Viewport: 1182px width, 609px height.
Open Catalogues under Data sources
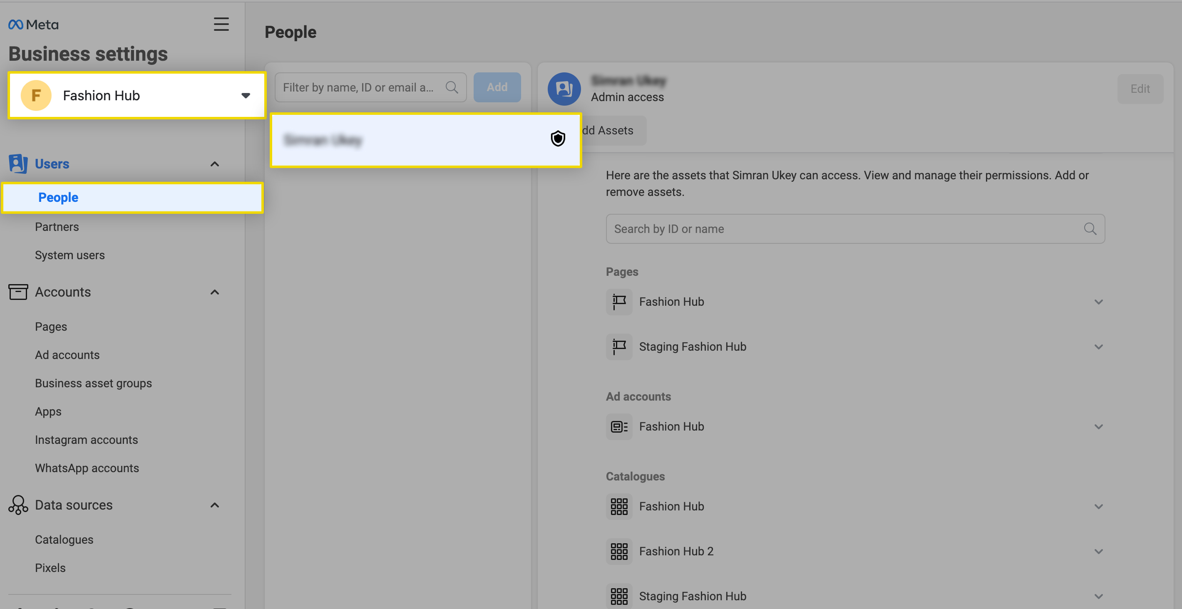click(x=64, y=540)
